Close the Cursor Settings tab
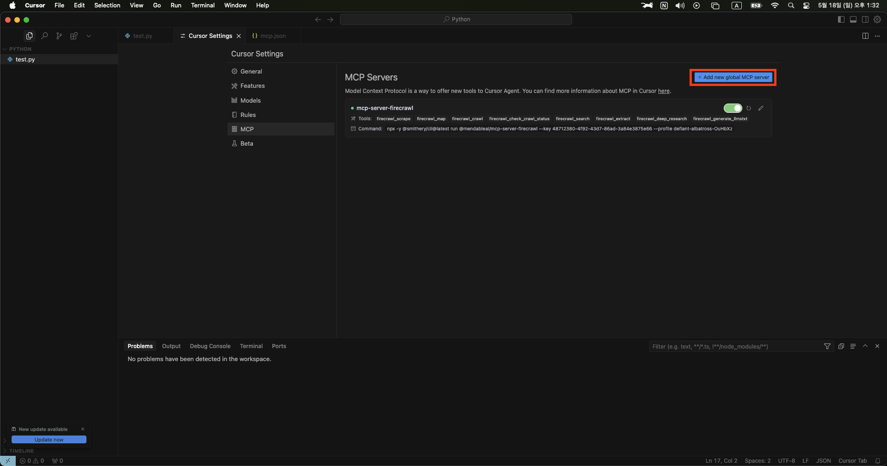The height and width of the screenshot is (466, 887). tap(239, 36)
